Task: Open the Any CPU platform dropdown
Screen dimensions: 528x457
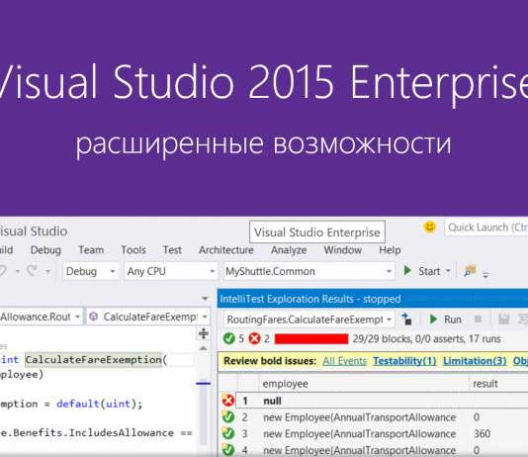Action: [x=170, y=271]
